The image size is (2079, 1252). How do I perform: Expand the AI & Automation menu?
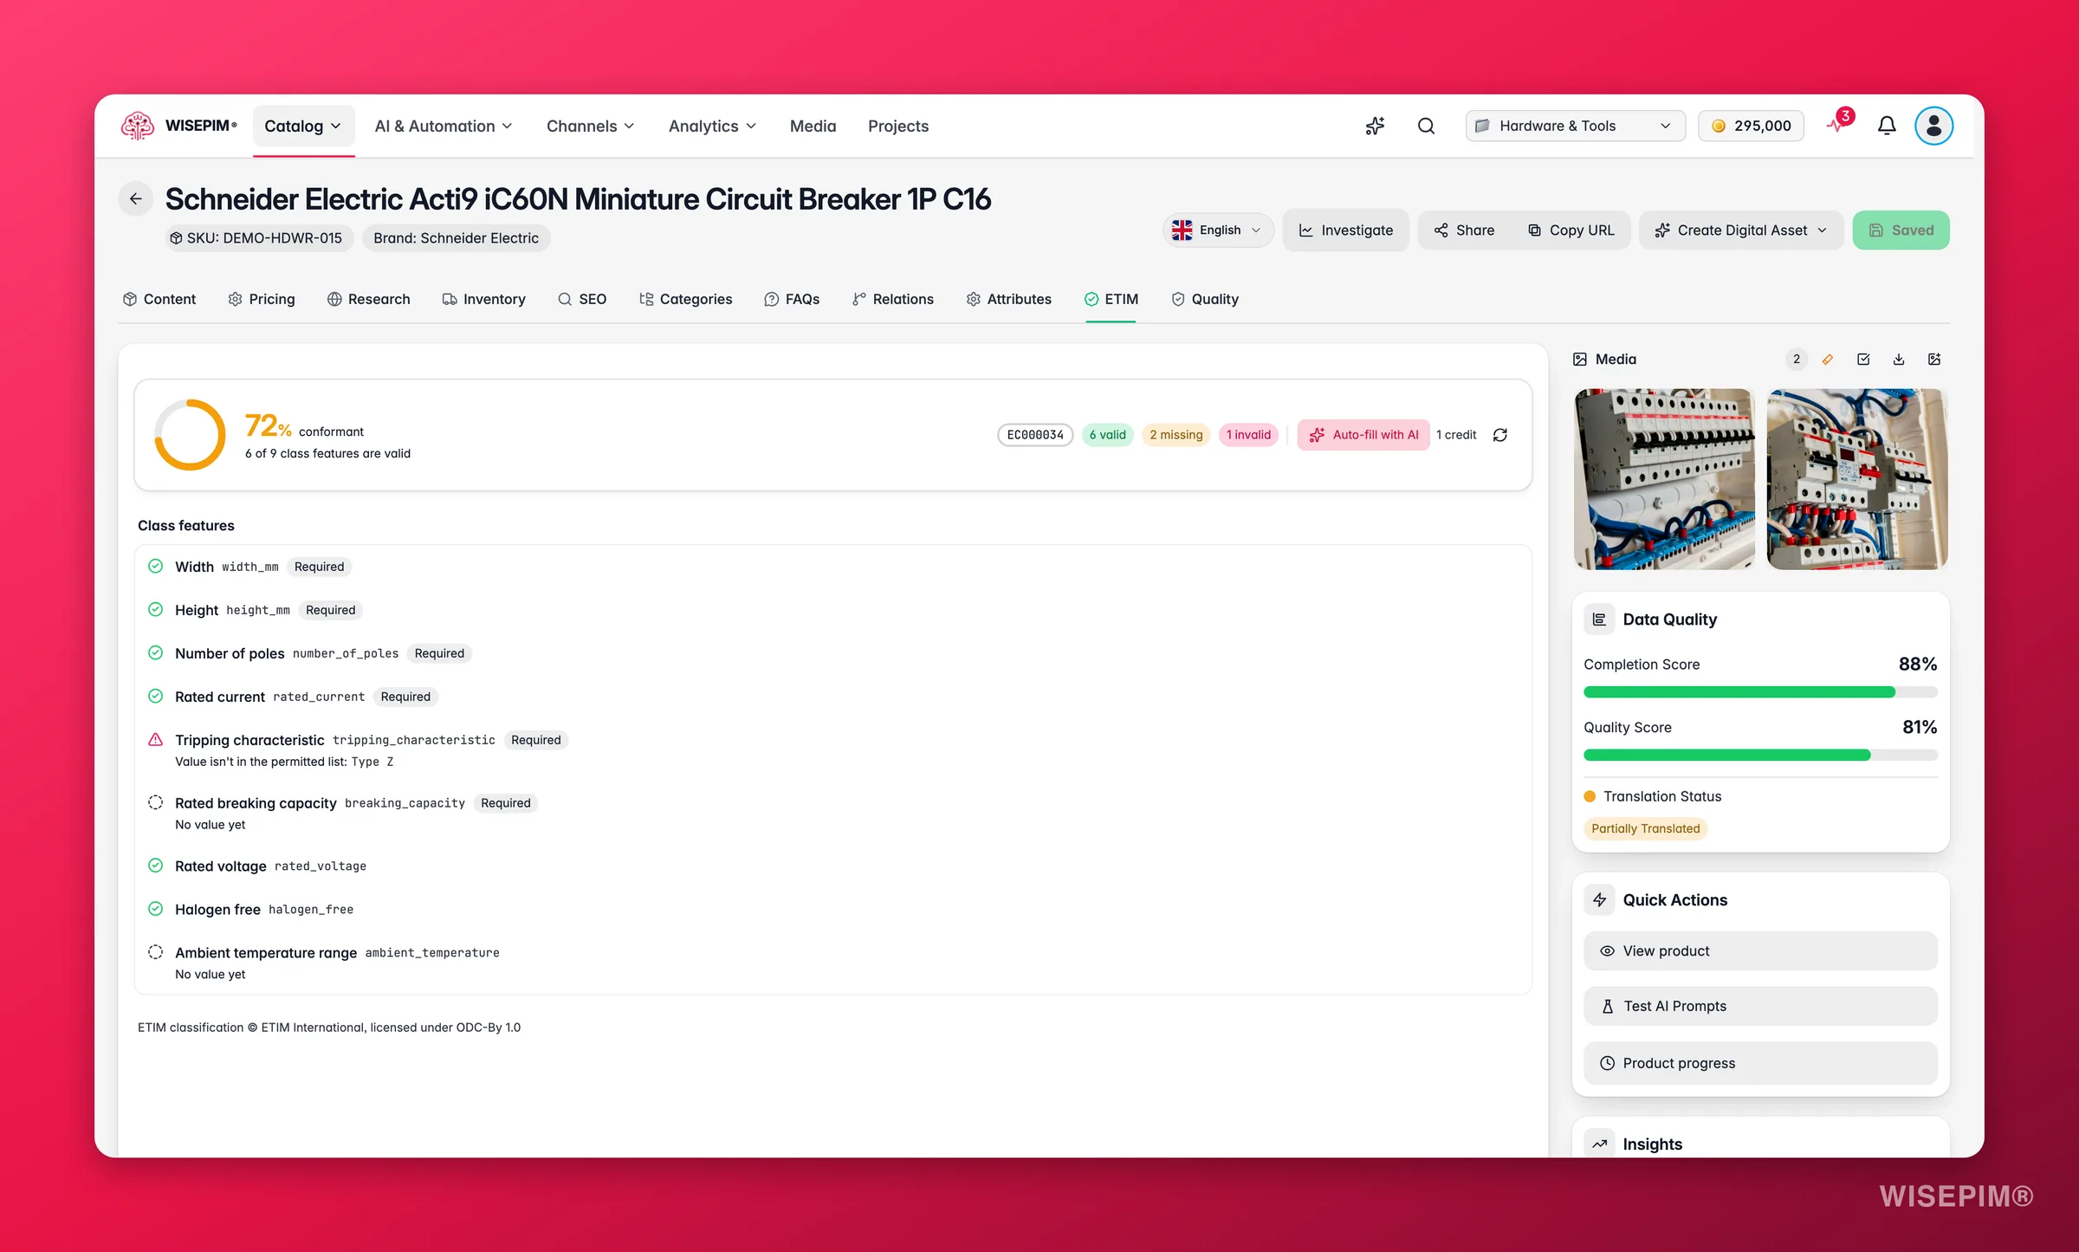(x=443, y=126)
